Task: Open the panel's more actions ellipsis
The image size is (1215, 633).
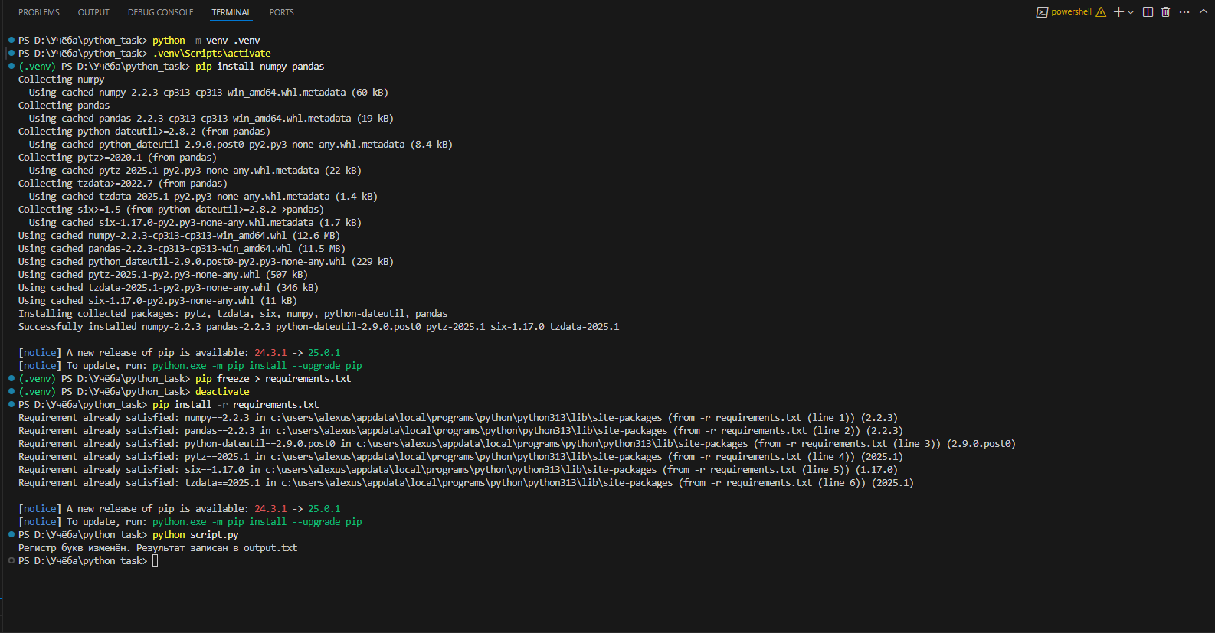Action: (1184, 12)
